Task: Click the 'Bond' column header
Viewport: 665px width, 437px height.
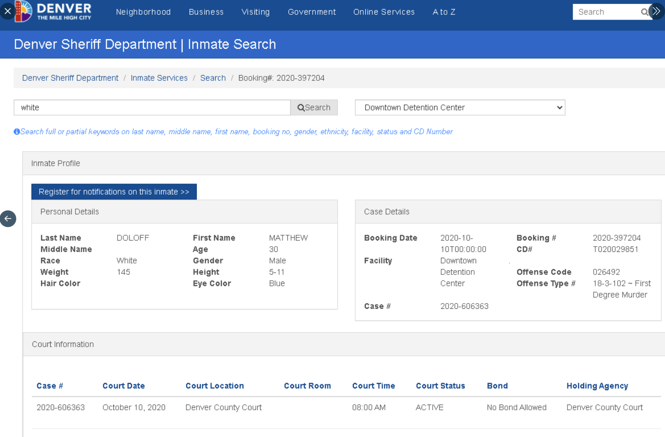Action: click(x=497, y=386)
